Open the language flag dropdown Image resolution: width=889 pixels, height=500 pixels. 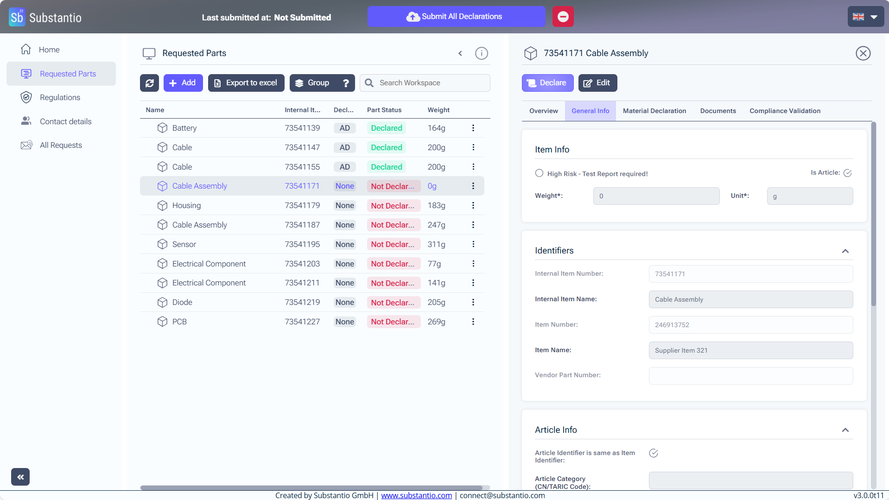865,17
